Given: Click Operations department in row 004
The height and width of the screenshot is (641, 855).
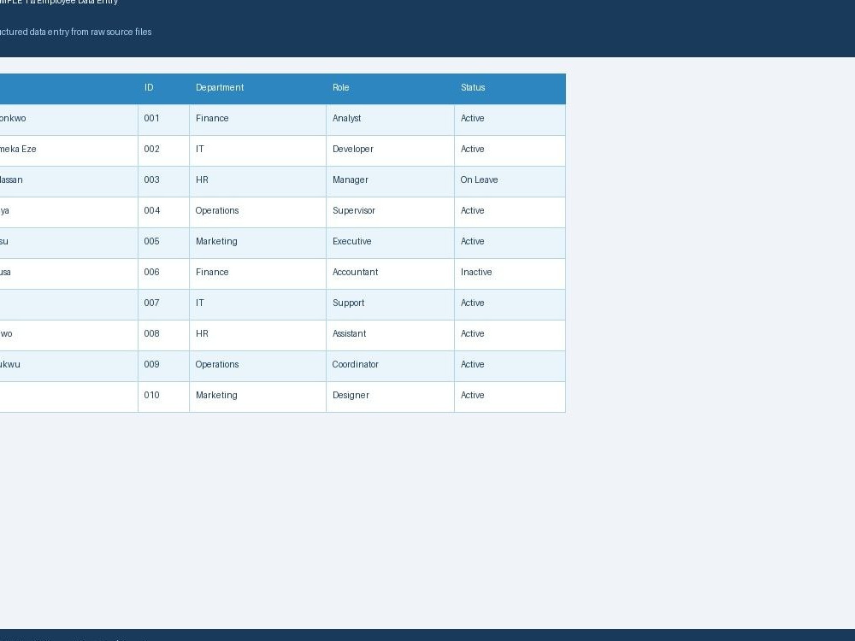Looking at the screenshot, I should coord(257,212).
